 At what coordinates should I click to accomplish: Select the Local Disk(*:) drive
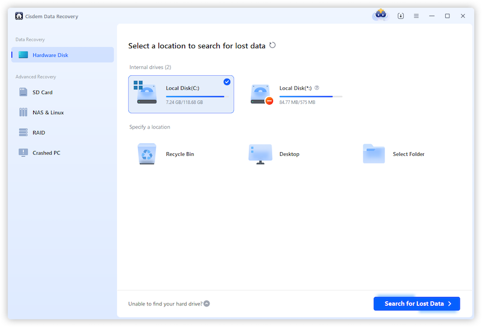coord(295,94)
